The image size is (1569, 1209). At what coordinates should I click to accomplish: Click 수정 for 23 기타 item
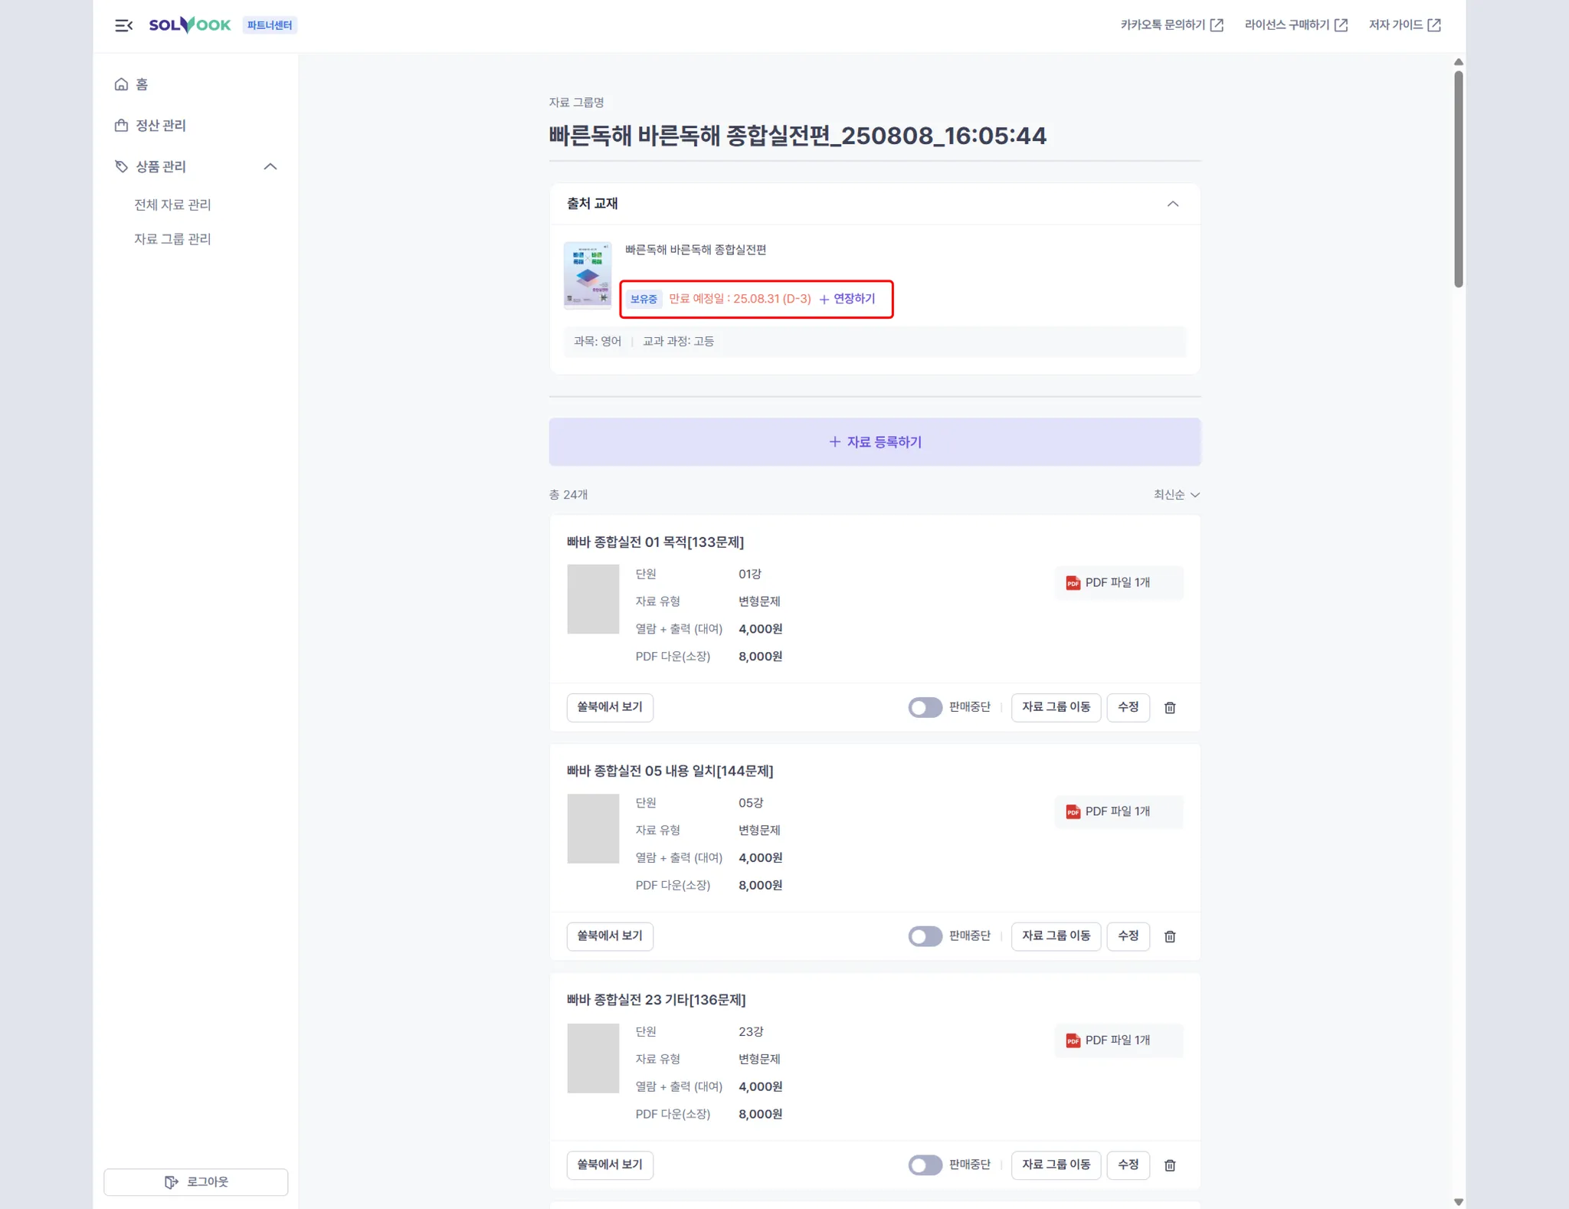coord(1128,1165)
